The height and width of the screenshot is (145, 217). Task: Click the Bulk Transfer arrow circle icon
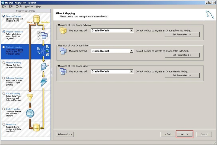pyautogui.click(x=30, y=114)
